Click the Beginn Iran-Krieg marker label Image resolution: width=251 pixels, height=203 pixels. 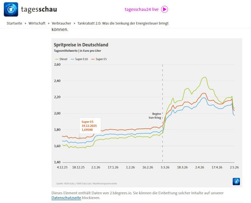click(155, 116)
